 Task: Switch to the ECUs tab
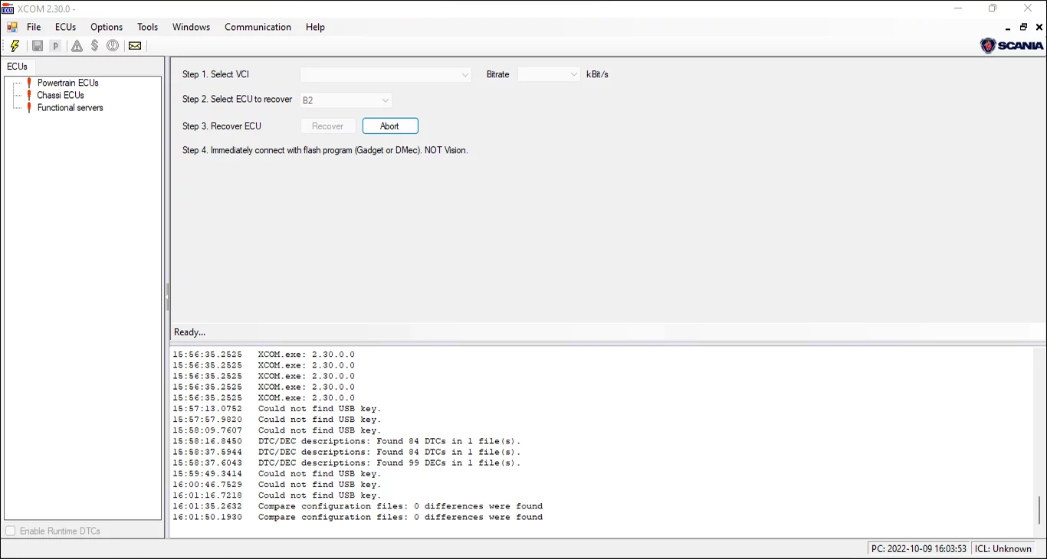pos(18,67)
